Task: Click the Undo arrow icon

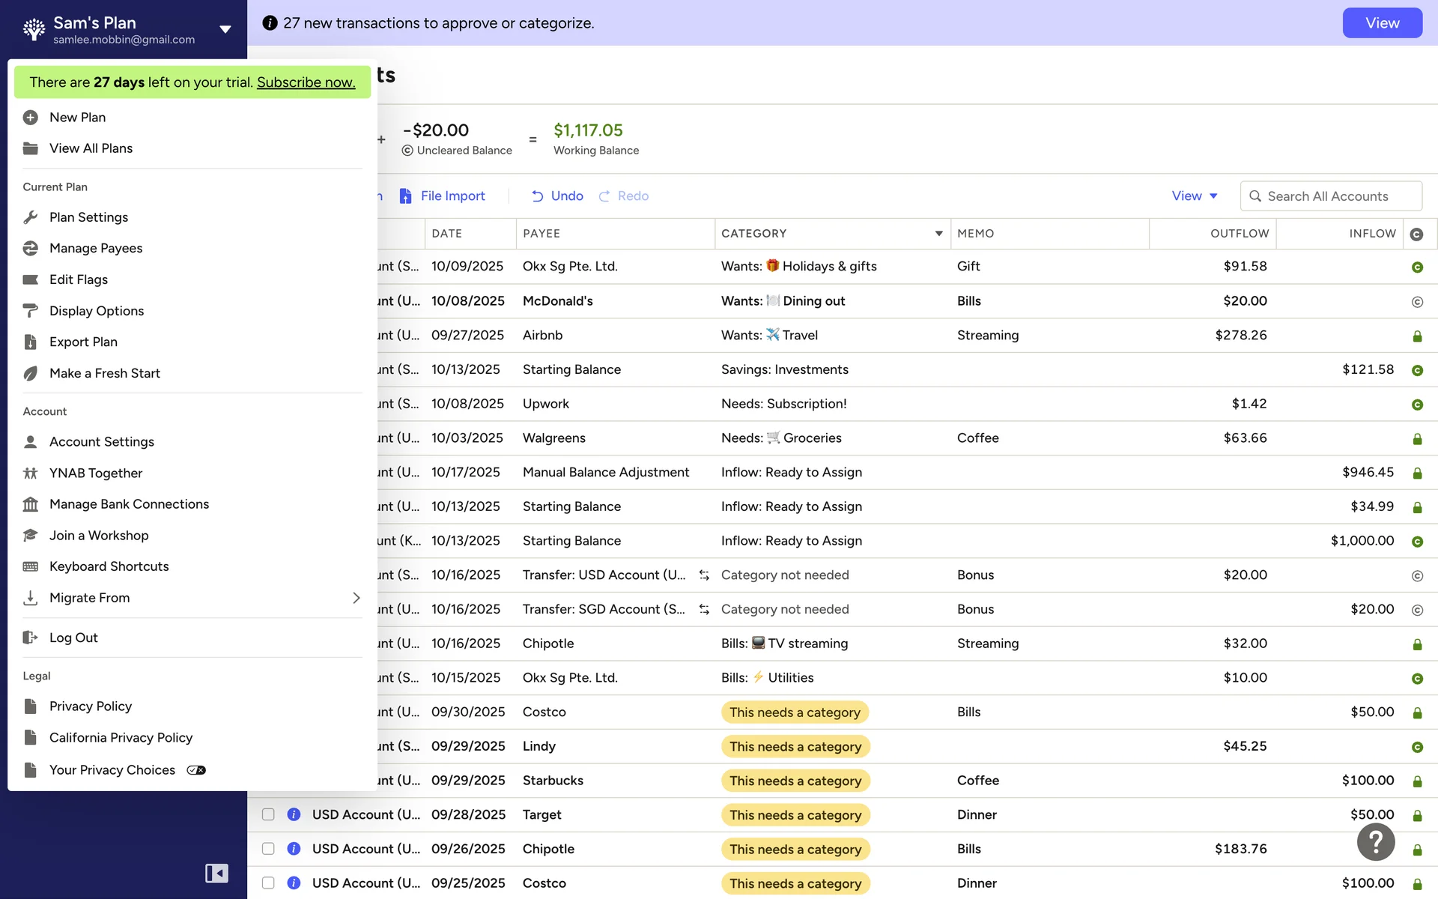Action: [537, 196]
